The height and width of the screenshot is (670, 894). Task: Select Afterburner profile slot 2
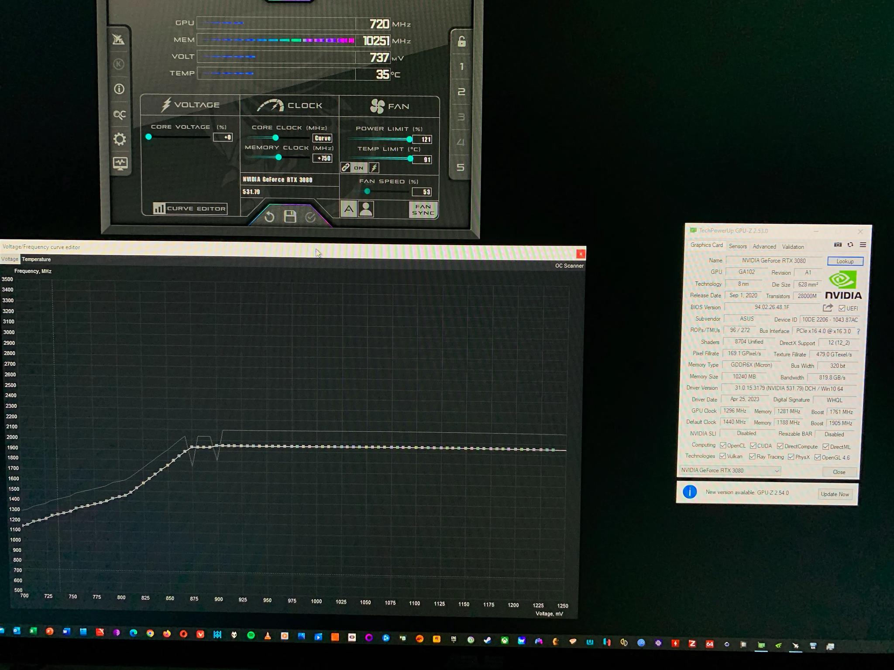coord(461,92)
